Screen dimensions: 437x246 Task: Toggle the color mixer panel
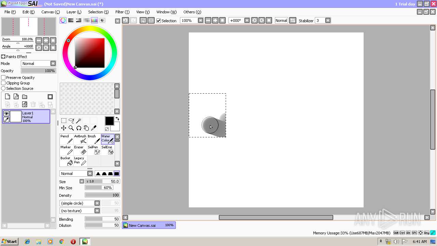coord(87,20)
